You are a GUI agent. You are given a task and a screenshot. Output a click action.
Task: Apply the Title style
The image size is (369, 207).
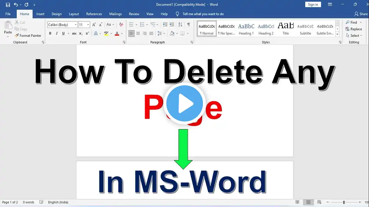click(x=286, y=29)
